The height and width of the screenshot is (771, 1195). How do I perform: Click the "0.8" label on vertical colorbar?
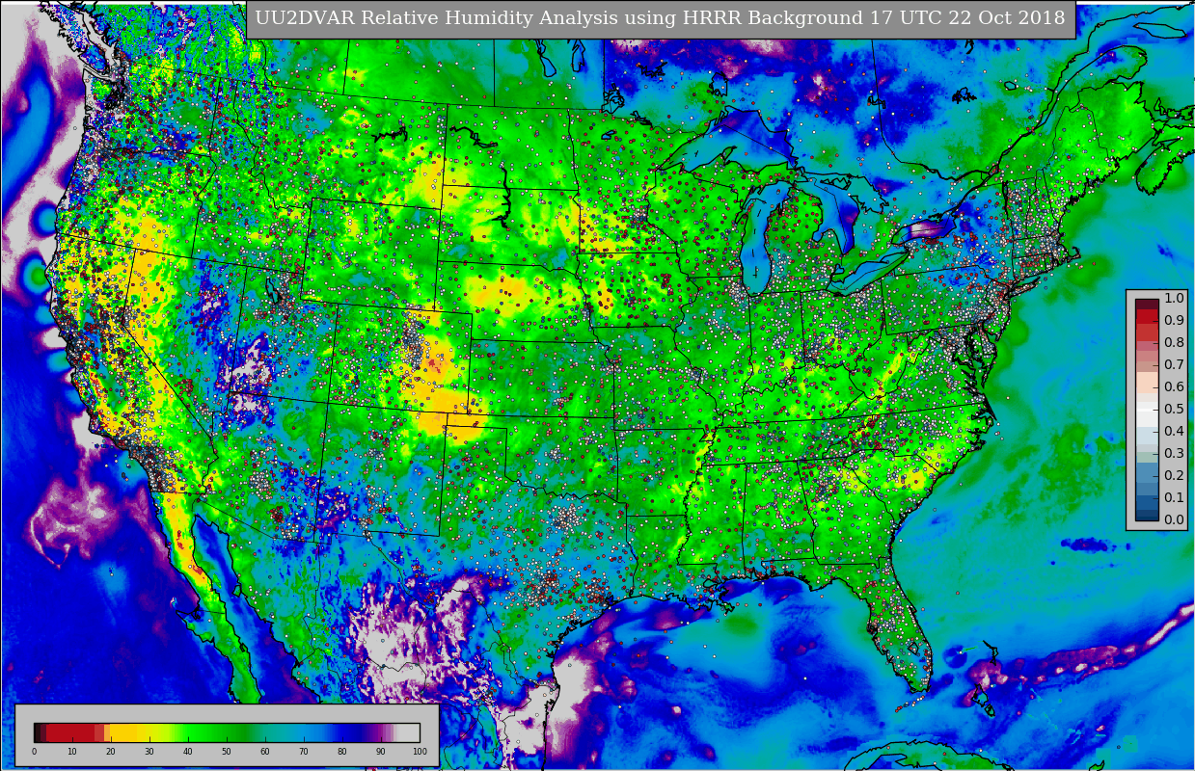[1174, 342]
